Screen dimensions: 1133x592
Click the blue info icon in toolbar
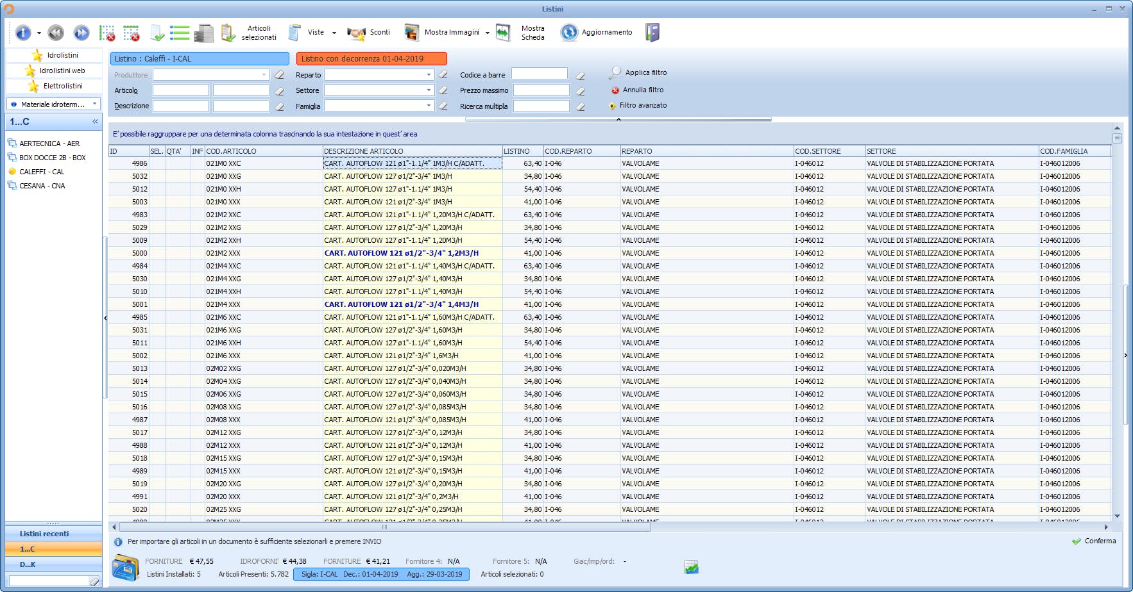[x=23, y=33]
